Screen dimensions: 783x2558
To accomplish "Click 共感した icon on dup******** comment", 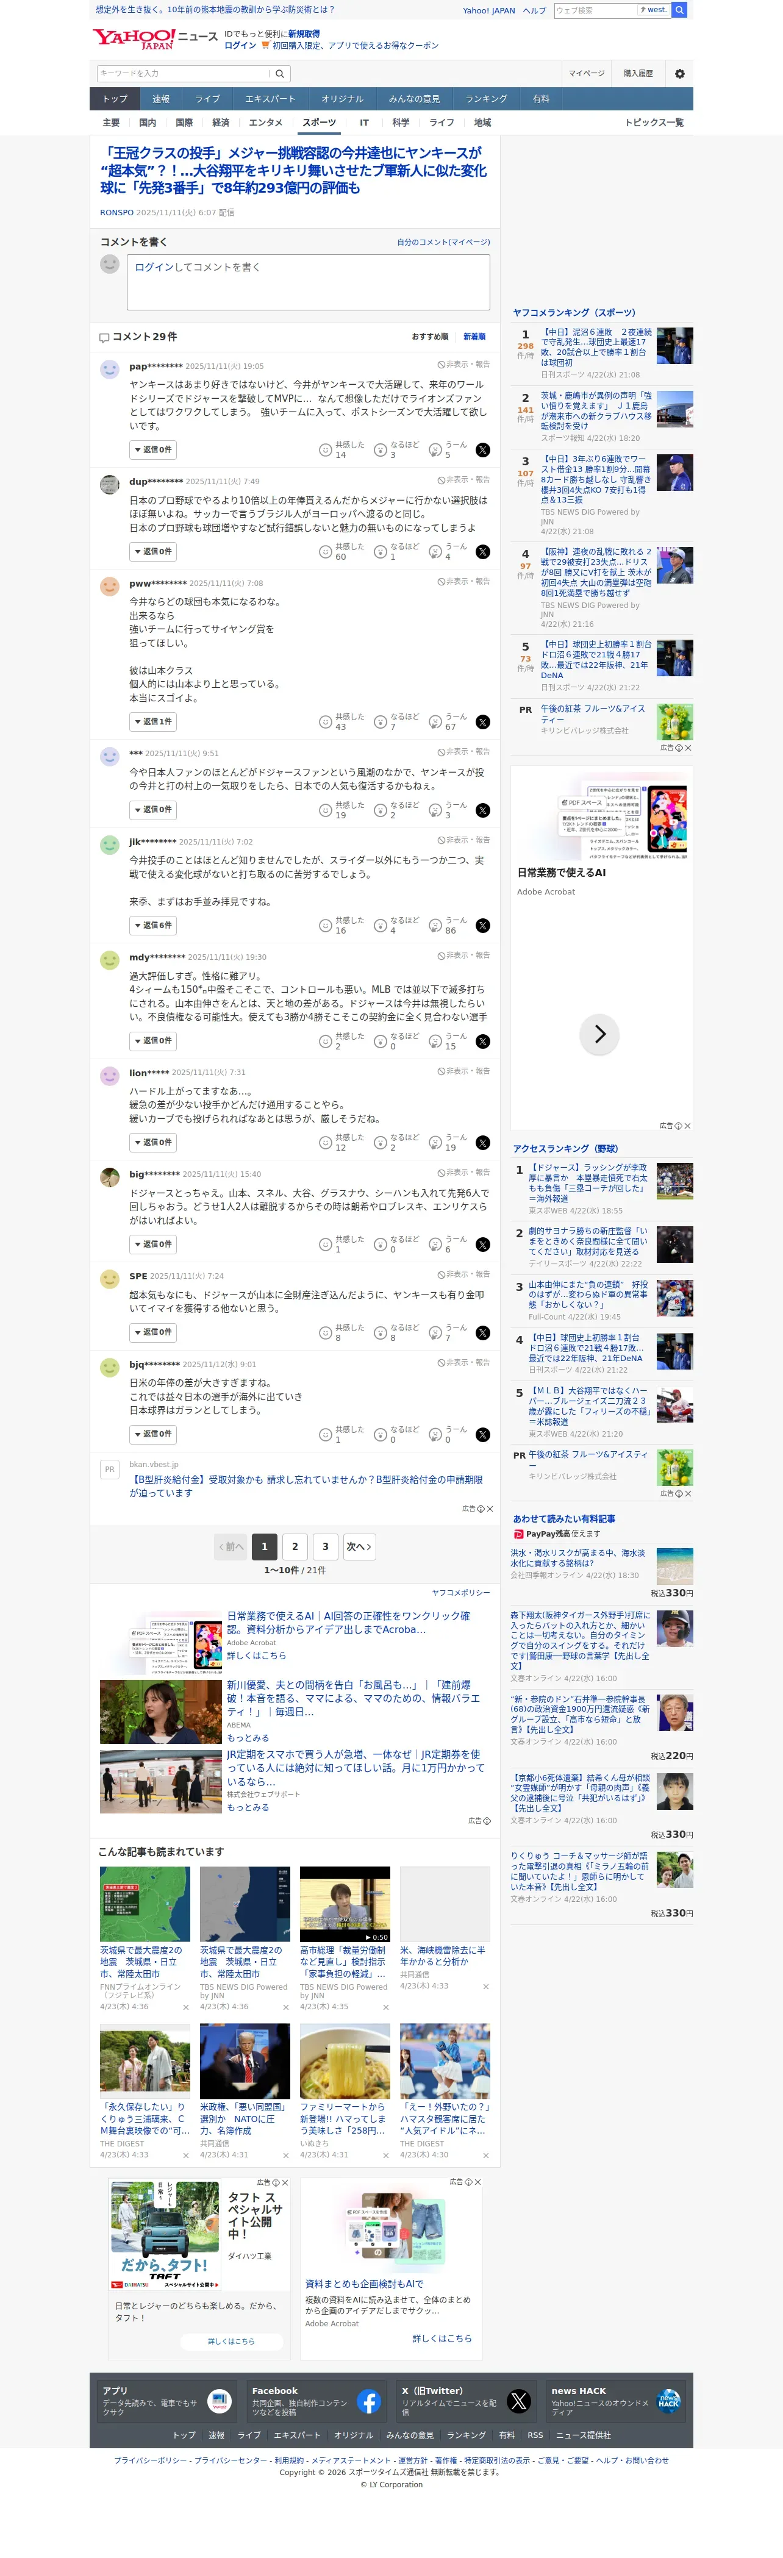I will tap(325, 552).
